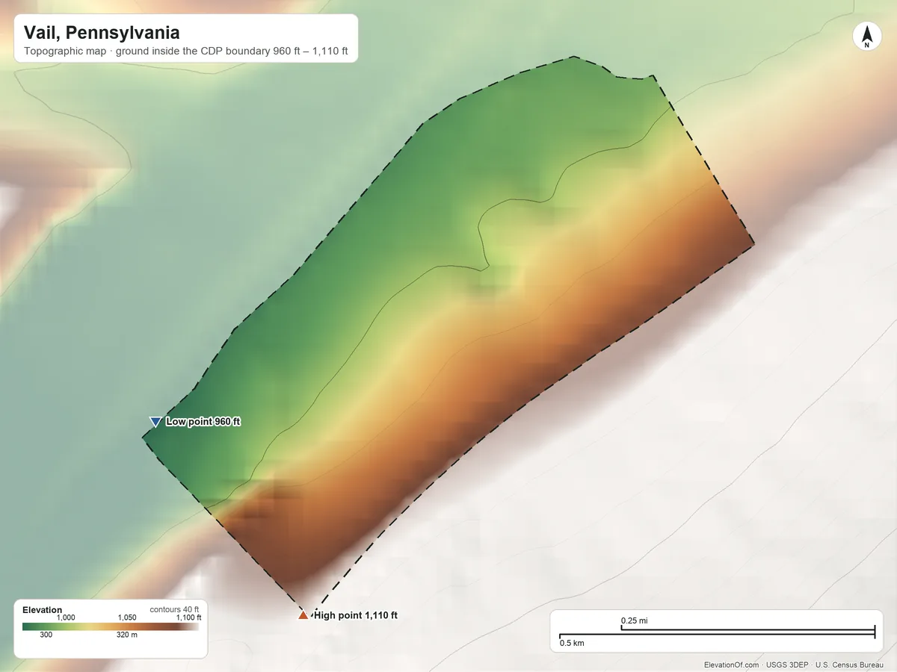Click the elevation color gradient bar
This screenshot has width=897, height=672.
click(111, 626)
